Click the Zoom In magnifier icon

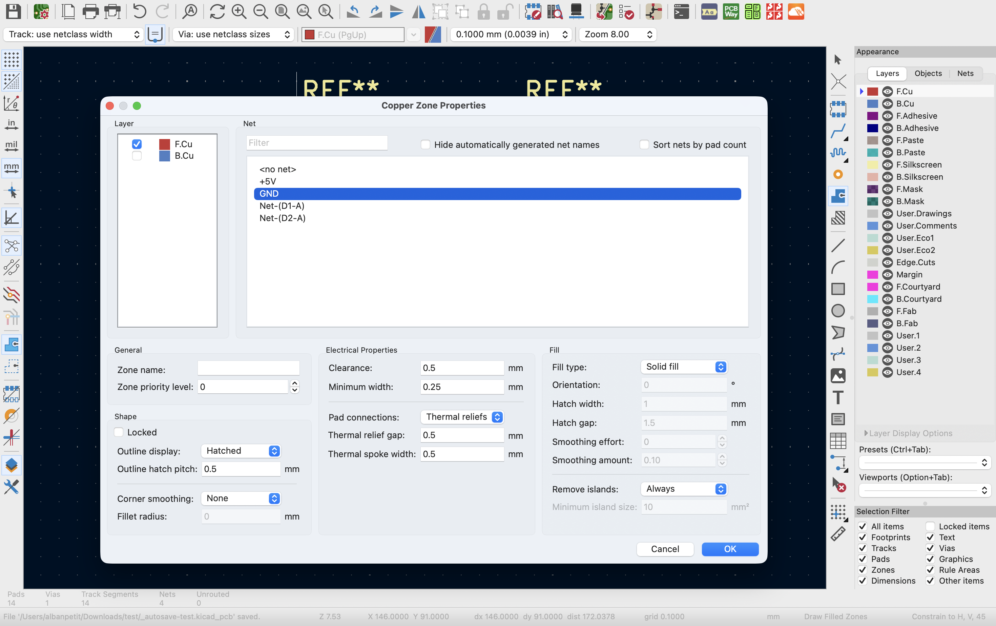coord(238,12)
